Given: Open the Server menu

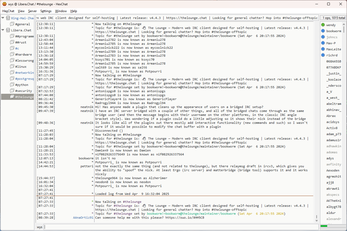Looking at the screenshot, I should point(32,11).
